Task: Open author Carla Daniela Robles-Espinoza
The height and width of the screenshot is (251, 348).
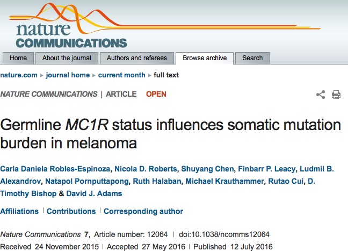Action: 55,169
